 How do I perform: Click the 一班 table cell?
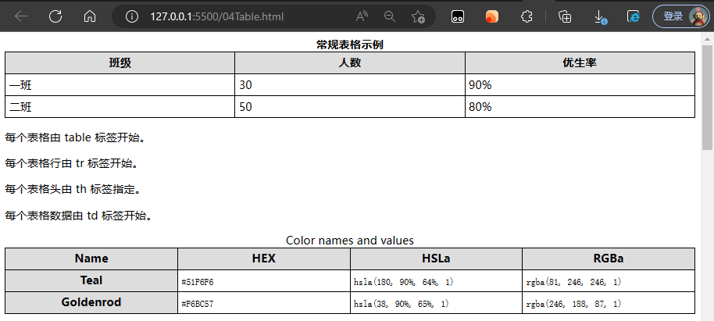point(120,84)
